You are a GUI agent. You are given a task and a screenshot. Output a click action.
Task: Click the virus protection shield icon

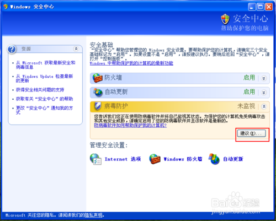[x=98, y=106]
